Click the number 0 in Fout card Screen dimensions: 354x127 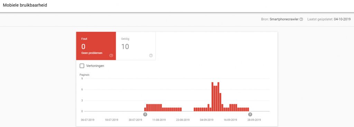coord(83,47)
